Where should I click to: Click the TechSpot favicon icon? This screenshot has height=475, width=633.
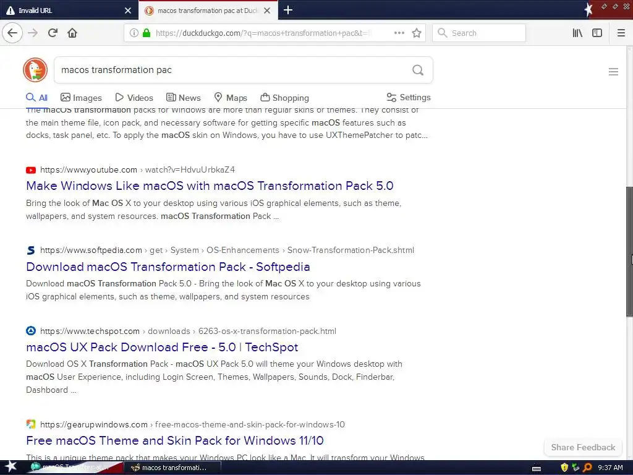[31, 331]
